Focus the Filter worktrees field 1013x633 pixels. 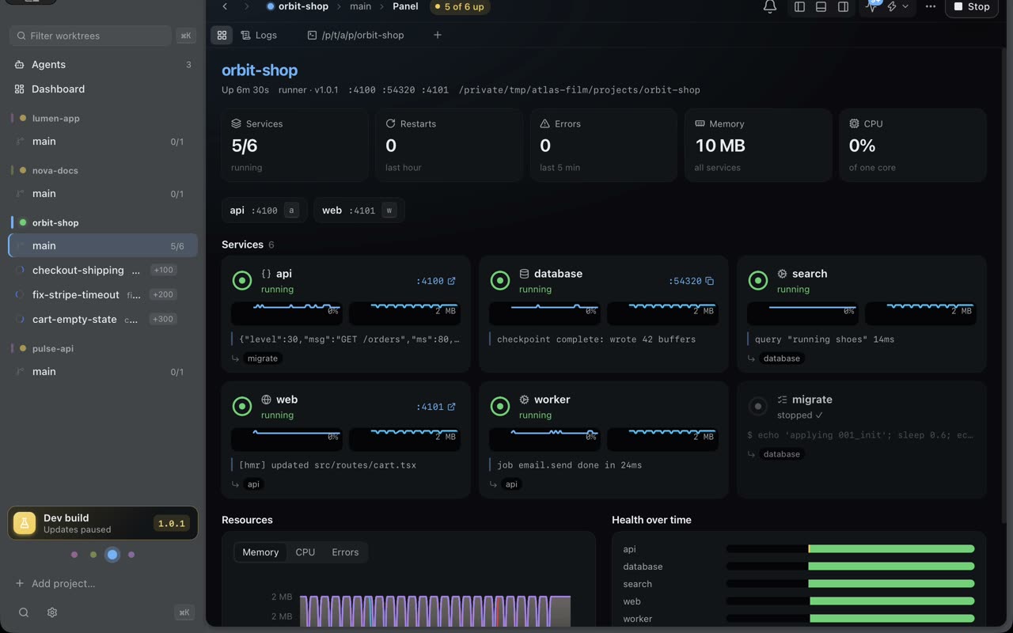(x=91, y=36)
